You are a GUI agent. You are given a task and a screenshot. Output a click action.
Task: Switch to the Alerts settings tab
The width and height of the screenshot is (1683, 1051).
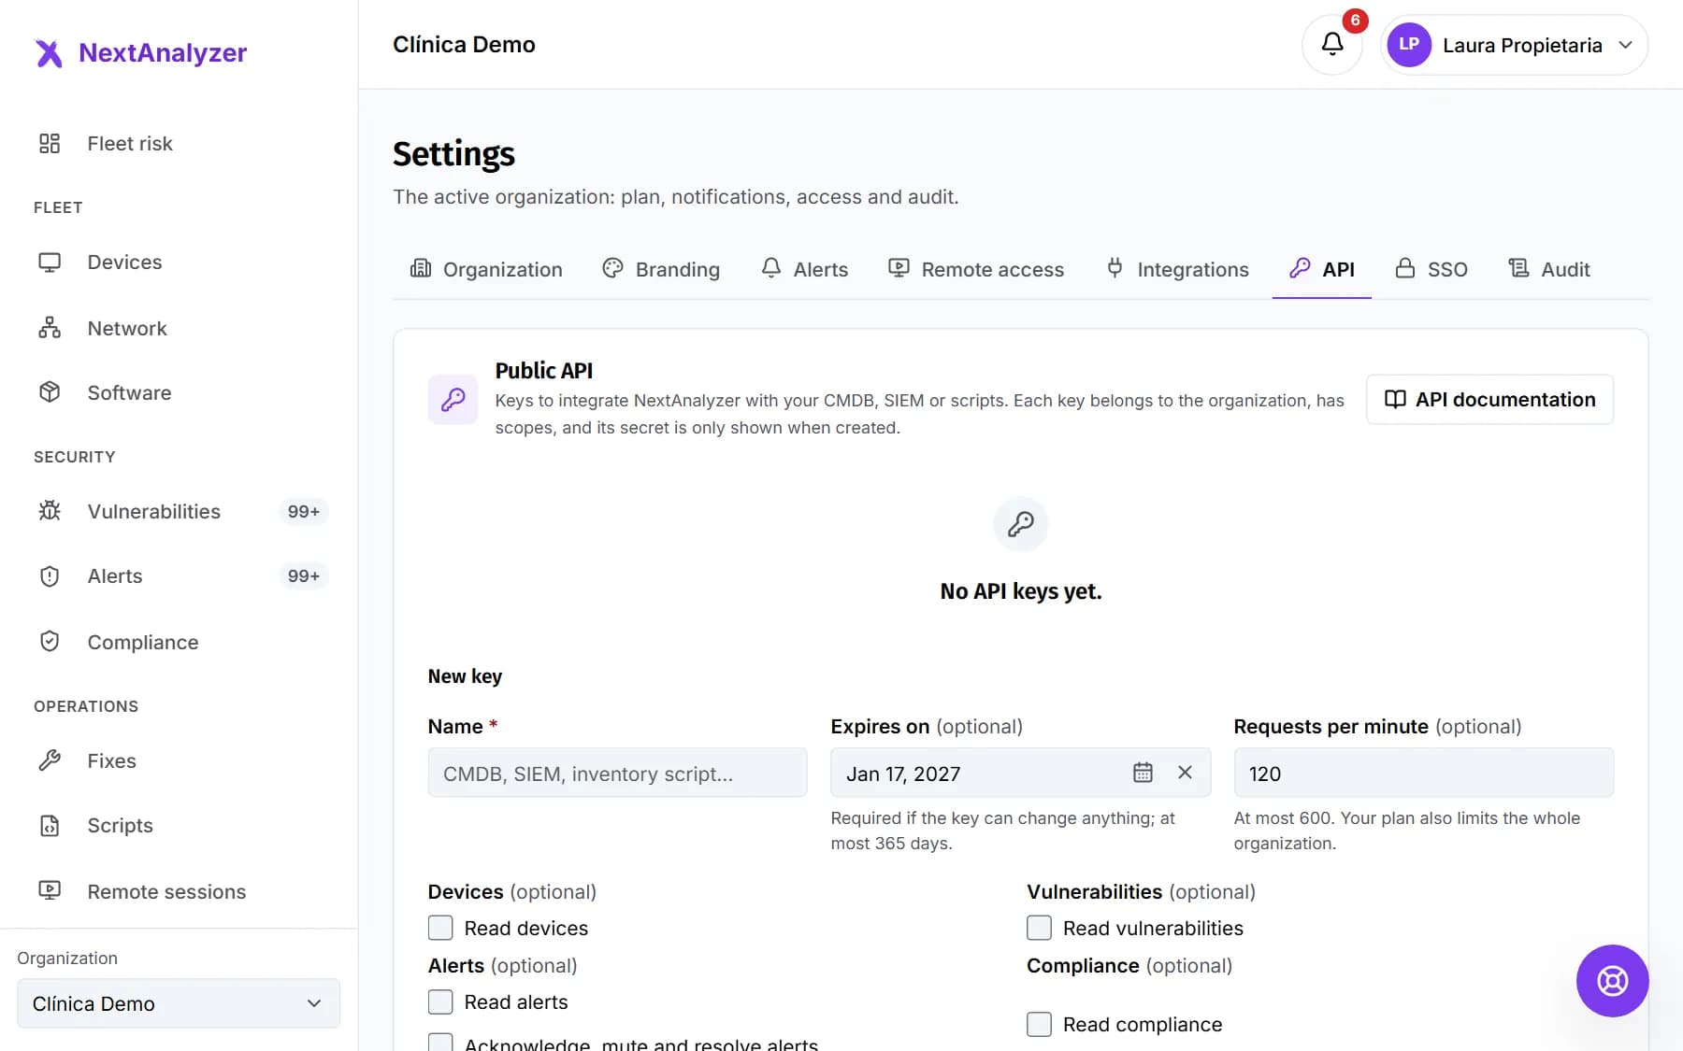804,270
